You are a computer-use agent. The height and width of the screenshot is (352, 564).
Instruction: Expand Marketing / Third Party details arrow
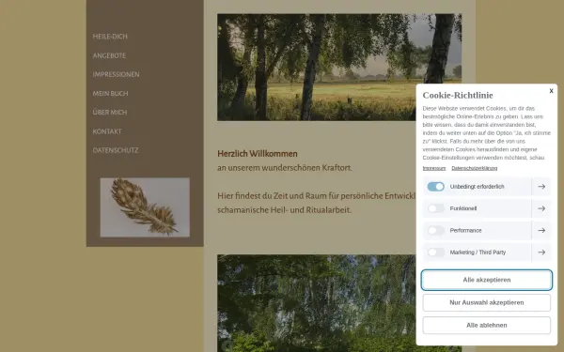pyautogui.click(x=541, y=253)
